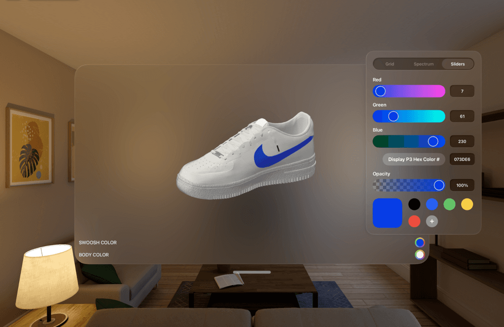Grab the window bar below the panel
504x327 pixels.
coord(252,272)
